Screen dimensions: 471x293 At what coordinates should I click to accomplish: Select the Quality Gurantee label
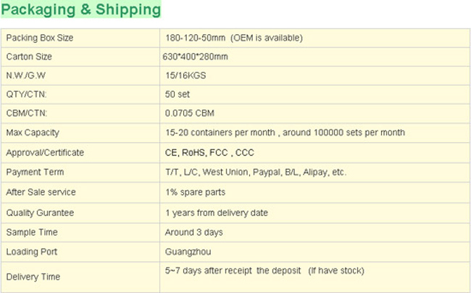(x=40, y=212)
